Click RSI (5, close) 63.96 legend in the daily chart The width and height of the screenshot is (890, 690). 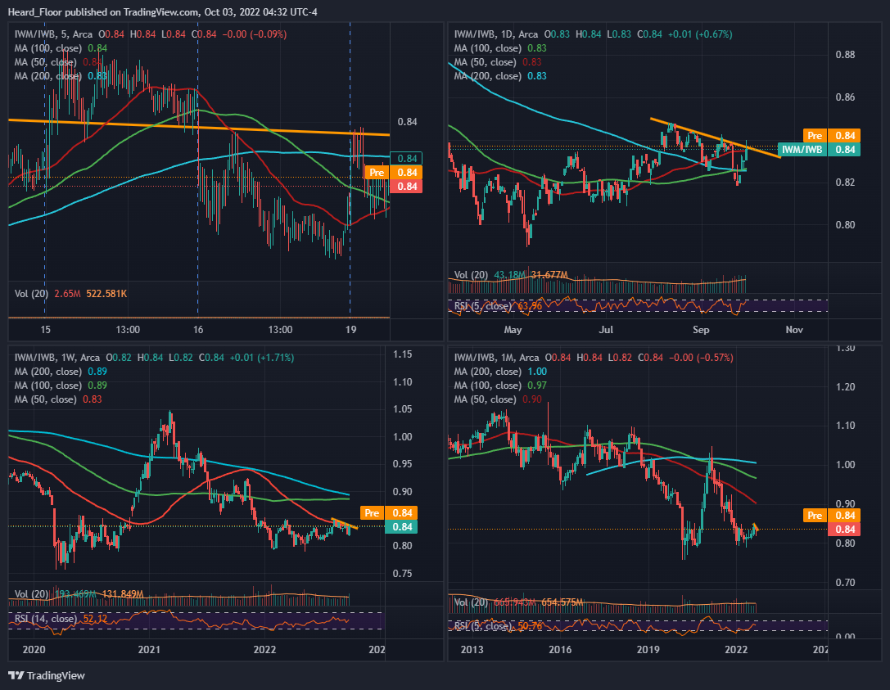(x=499, y=306)
